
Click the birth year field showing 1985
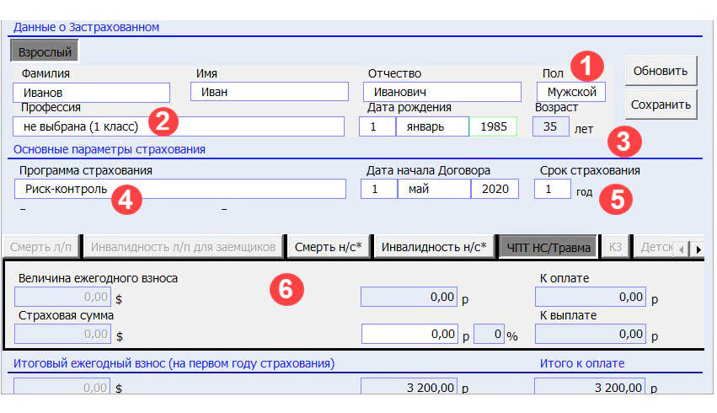(x=495, y=126)
